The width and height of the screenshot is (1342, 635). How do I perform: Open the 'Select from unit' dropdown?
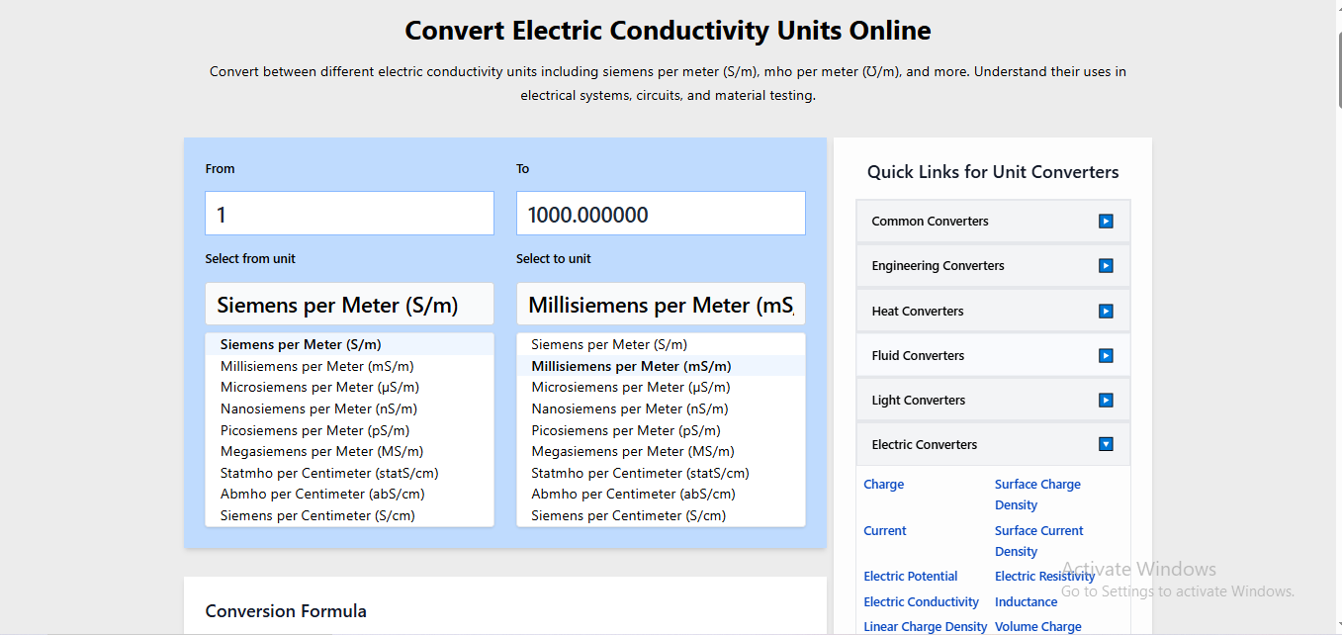(349, 304)
